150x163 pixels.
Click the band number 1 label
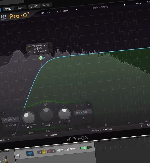[79, 106]
